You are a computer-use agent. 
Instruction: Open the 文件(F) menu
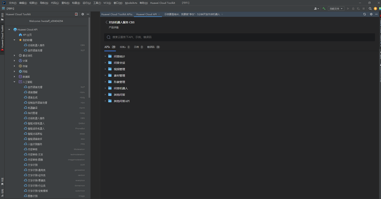click(x=13, y=3)
